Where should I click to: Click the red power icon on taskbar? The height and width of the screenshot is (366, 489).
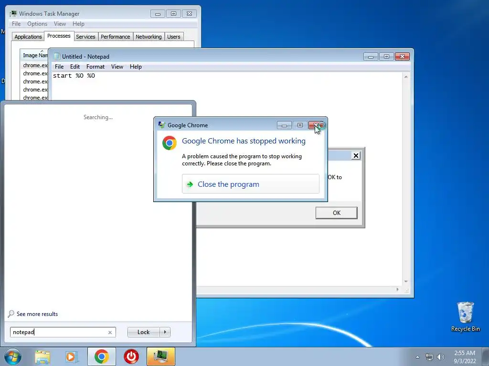coord(131,356)
